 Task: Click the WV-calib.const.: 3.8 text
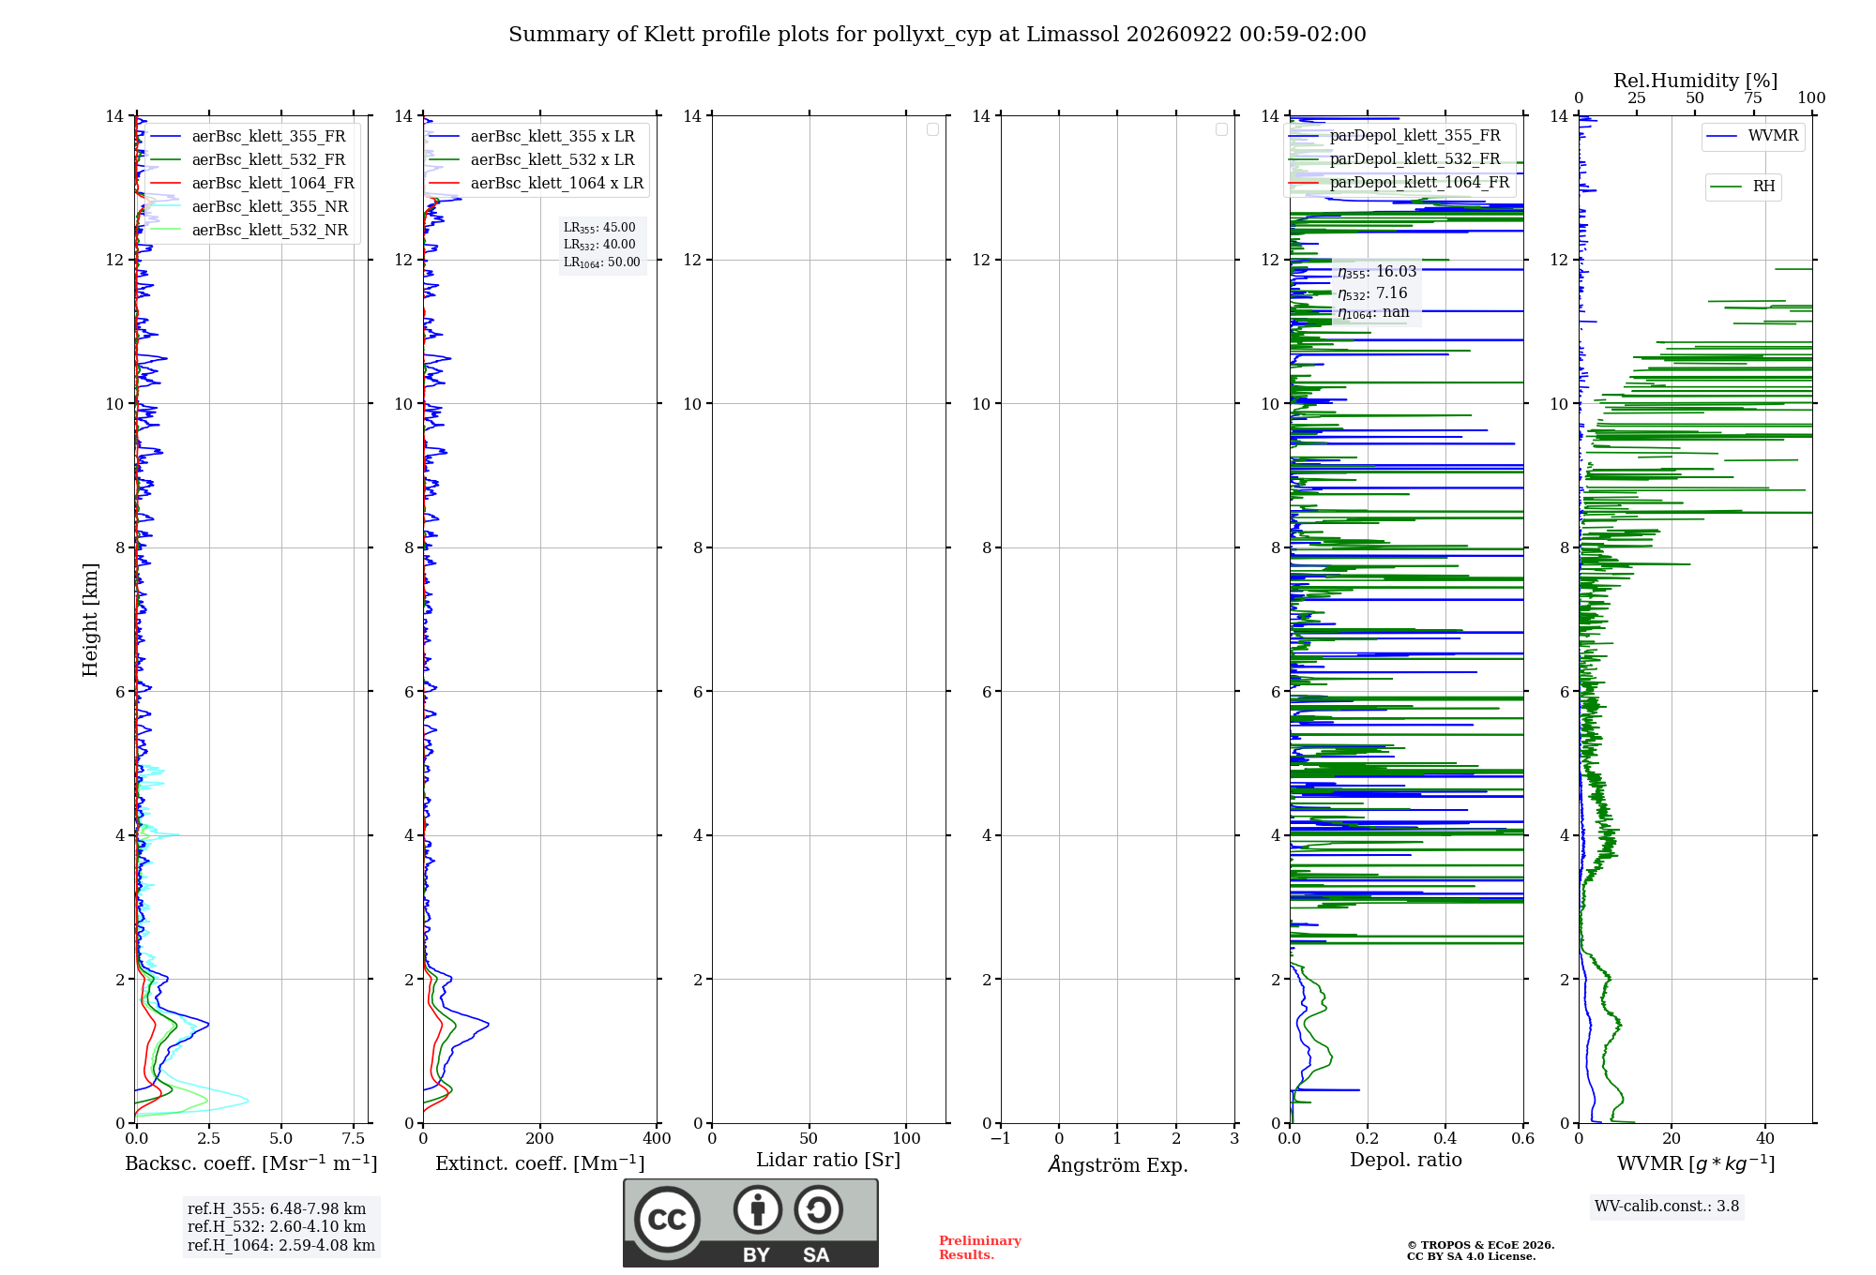pos(1667,1207)
